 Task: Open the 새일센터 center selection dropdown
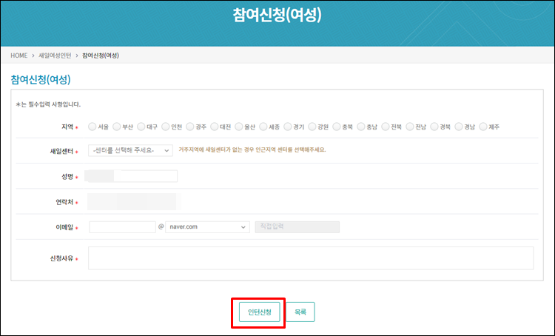coord(130,150)
